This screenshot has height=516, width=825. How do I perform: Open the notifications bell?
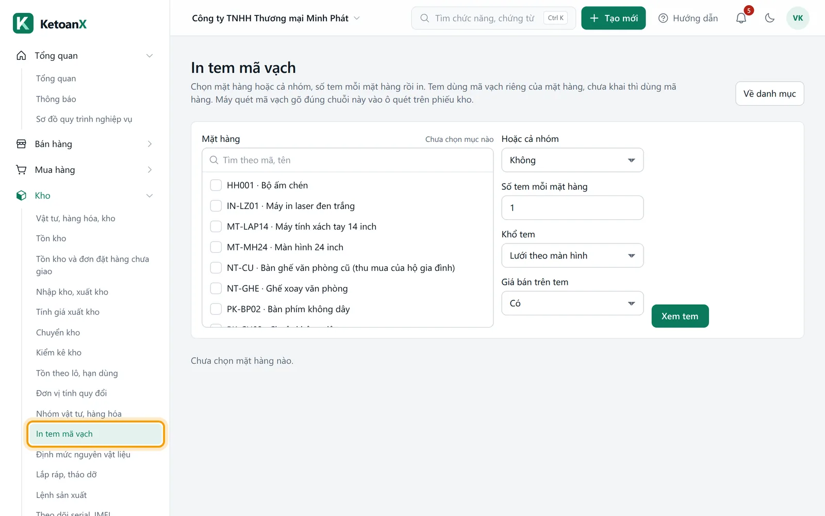point(741,18)
